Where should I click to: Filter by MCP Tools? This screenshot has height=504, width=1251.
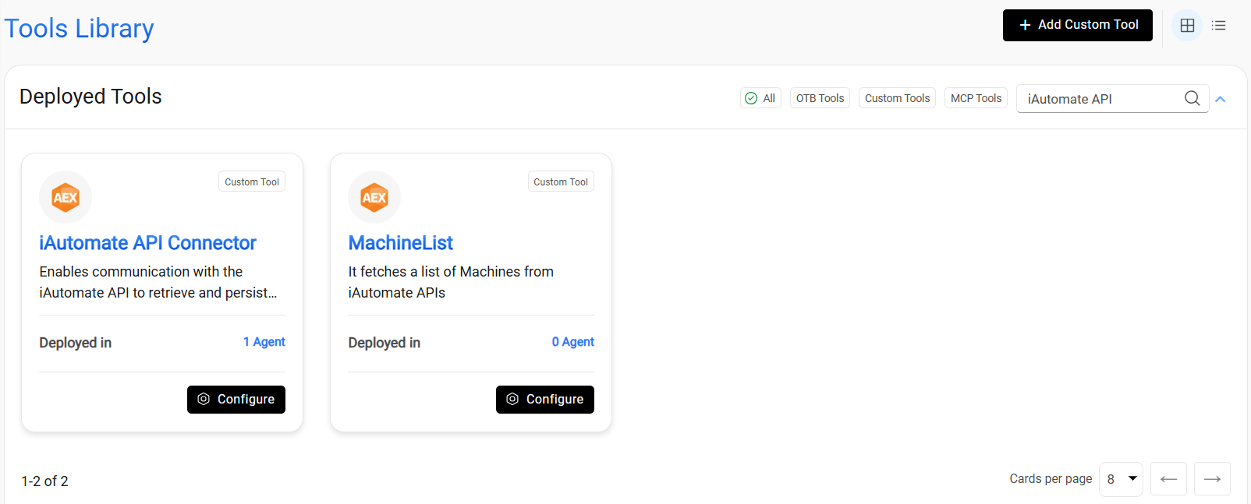coord(976,98)
